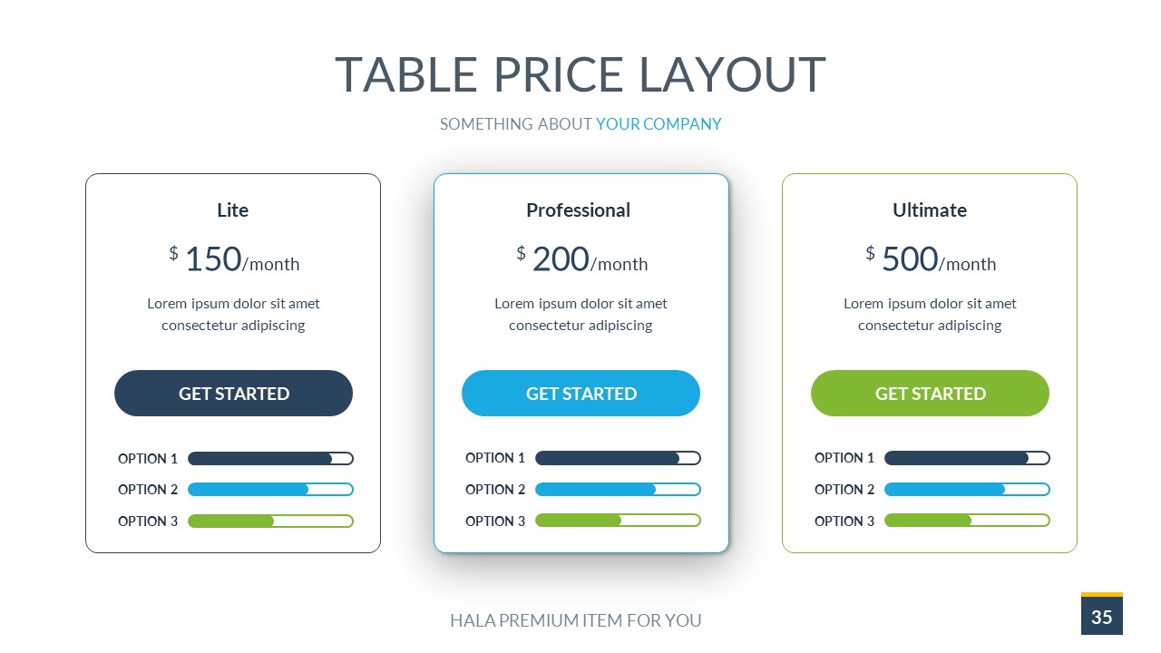Screen dimensions: 1161x653
Task: Click the Professional plan OPTION 3 bar
Action: click(x=618, y=521)
